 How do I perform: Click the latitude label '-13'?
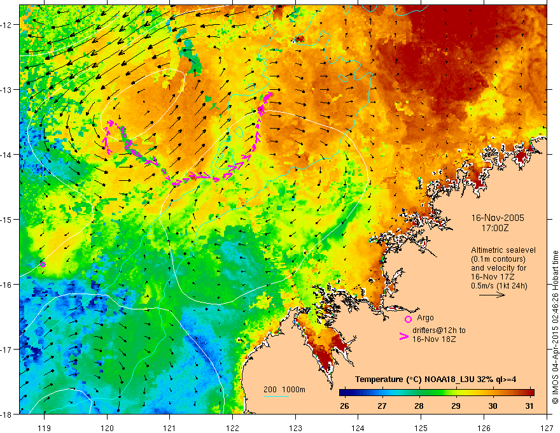pyautogui.click(x=6, y=90)
